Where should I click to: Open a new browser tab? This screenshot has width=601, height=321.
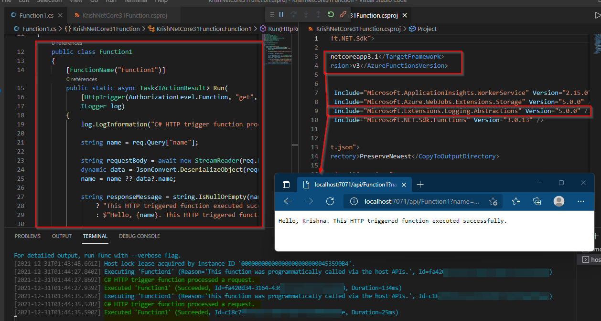pos(420,185)
